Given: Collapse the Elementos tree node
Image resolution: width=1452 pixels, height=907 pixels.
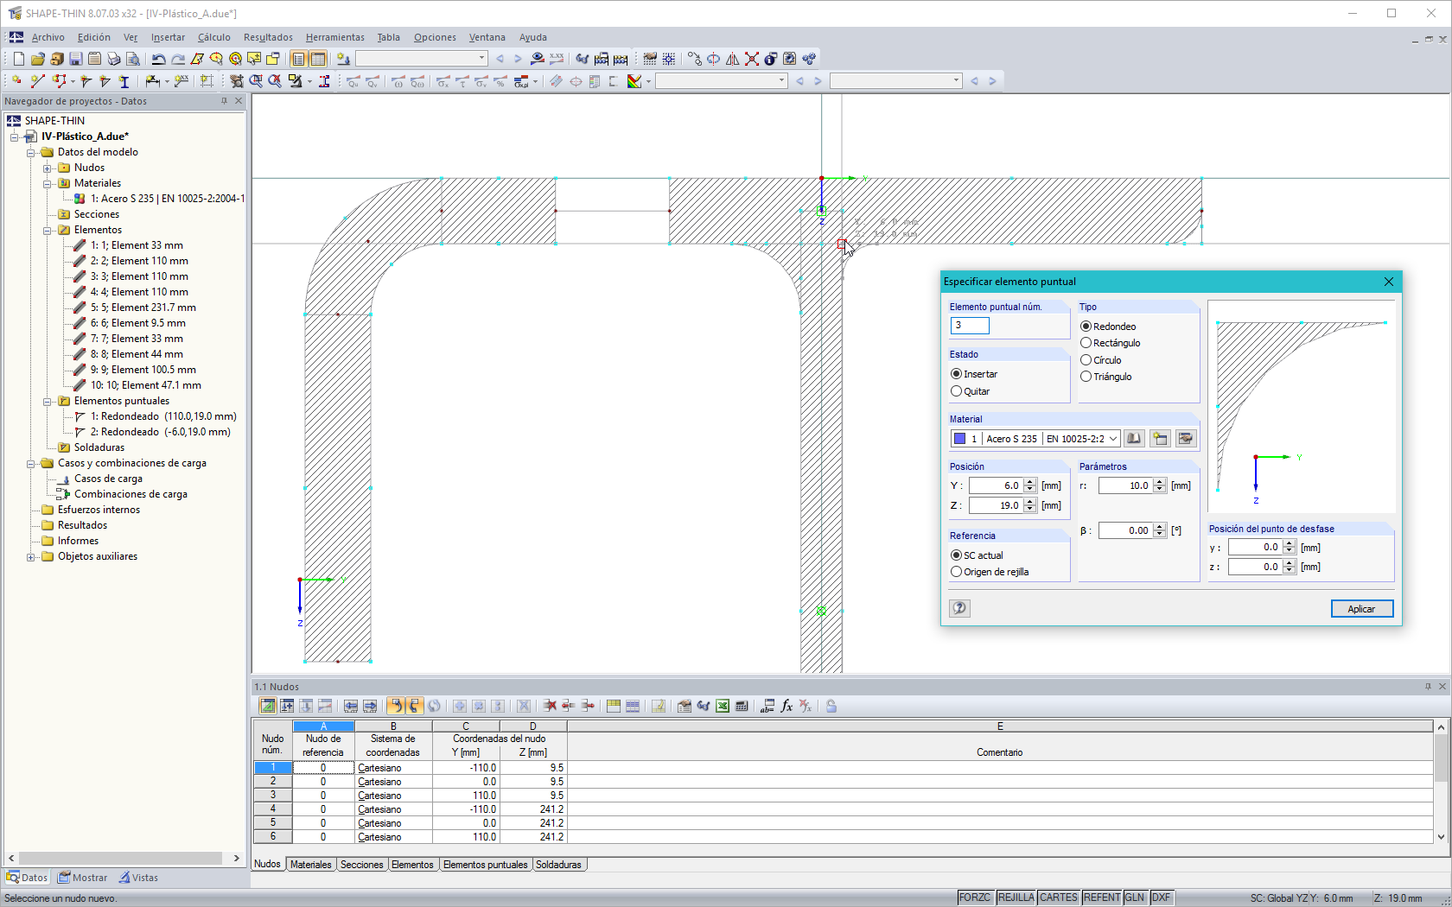Looking at the screenshot, I should click(48, 230).
